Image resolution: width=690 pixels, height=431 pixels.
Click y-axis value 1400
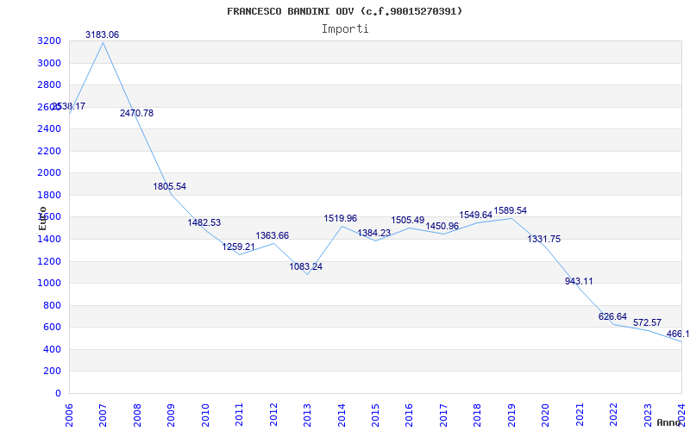(x=49, y=240)
